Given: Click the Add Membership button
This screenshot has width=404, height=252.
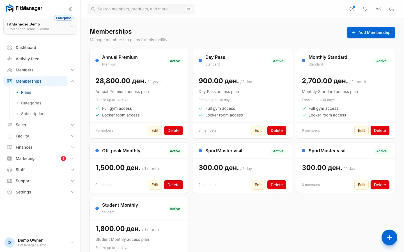Looking at the screenshot, I should (x=371, y=32).
